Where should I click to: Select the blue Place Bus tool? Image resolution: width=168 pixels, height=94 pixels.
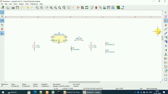(x=166, y=33)
